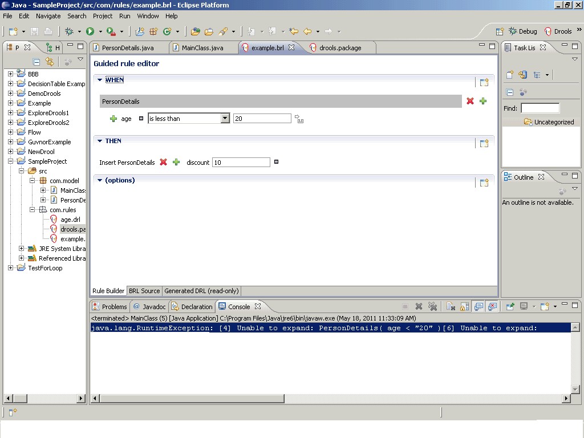Click green plus next to Insert PersonDetails

tap(176, 162)
